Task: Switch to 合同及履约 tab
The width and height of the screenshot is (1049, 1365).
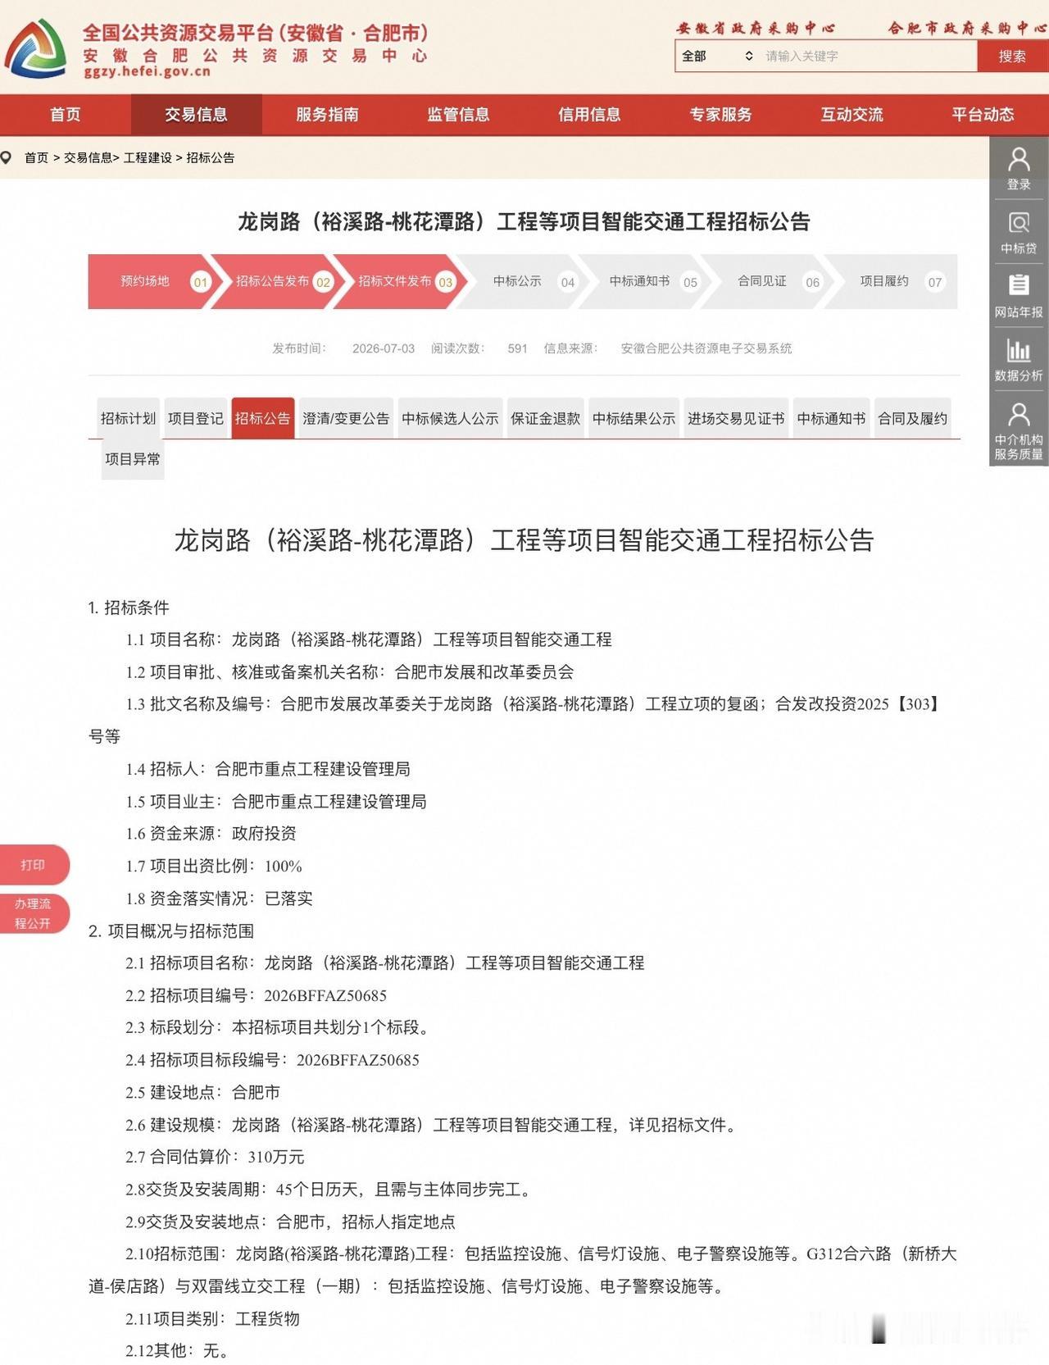Action: click(913, 418)
